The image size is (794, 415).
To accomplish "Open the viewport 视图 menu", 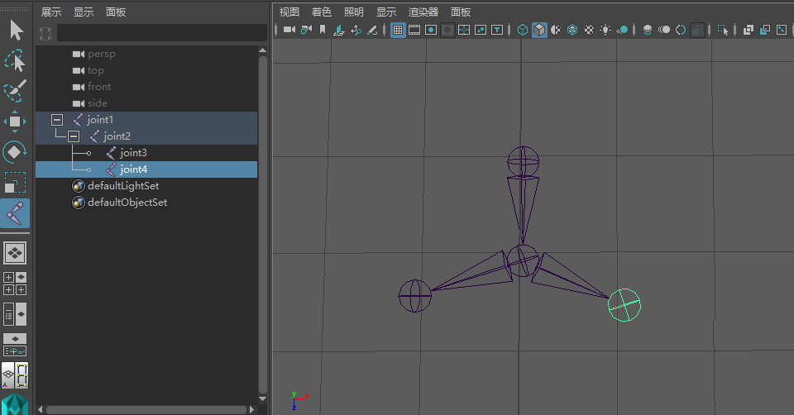I will pos(289,12).
